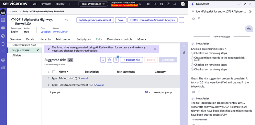
Task: Open the nine-dot grid icon in sidebar
Action: coord(3,20)
